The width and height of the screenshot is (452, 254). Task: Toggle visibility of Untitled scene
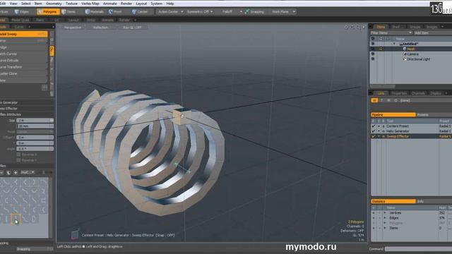(x=373, y=44)
